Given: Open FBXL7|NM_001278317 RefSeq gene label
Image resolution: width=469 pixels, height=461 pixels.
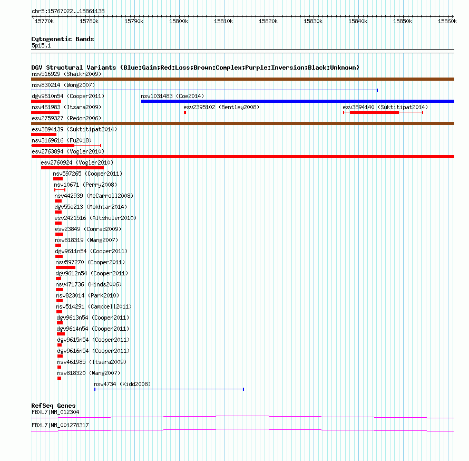Looking at the screenshot, I should (60, 425).
